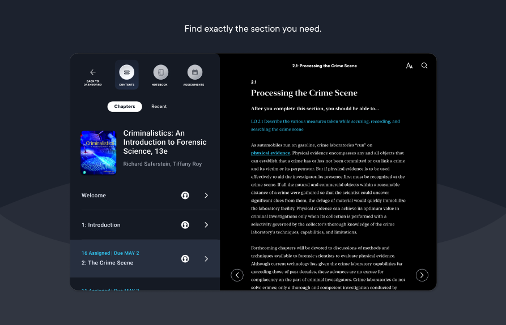Open the physical evidence glossary link
Screen dimensions: 506x325
click(x=270, y=153)
